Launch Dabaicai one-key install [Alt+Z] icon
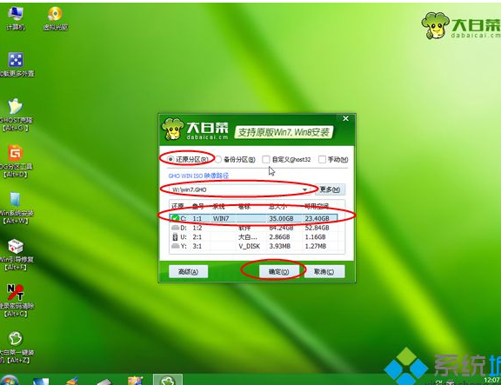The height and width of the screenshot is (385, 501). coord(16,347)
